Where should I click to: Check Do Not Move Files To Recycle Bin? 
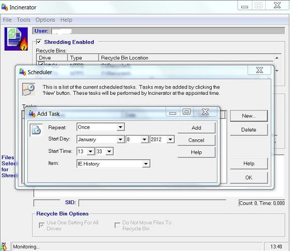coord(117,225)
